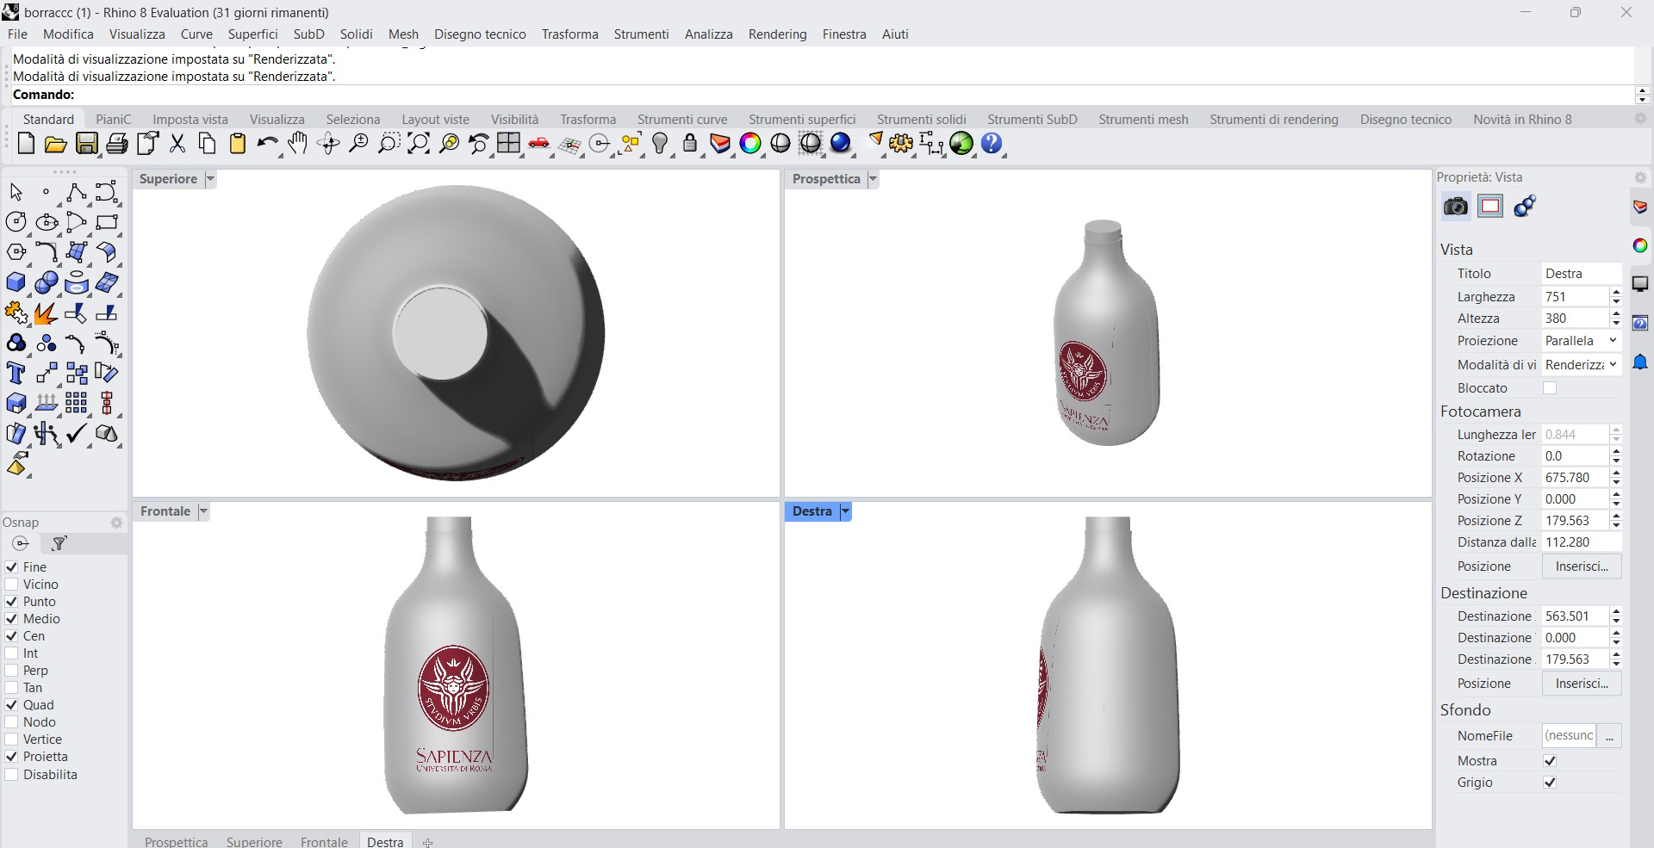Click the lock objects padlock icon

tap(689, 144)
